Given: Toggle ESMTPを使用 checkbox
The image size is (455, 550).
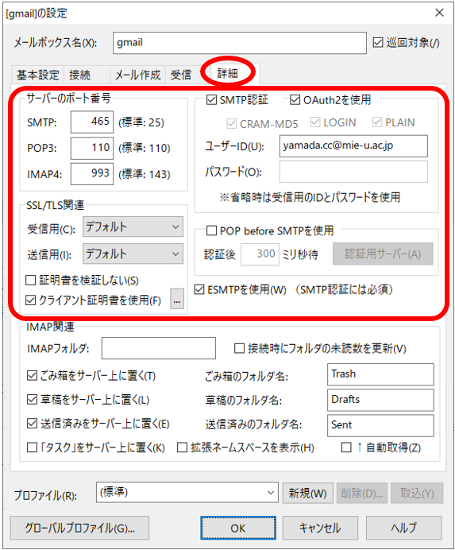Looking at the screenshot, I should pos(199,290).
